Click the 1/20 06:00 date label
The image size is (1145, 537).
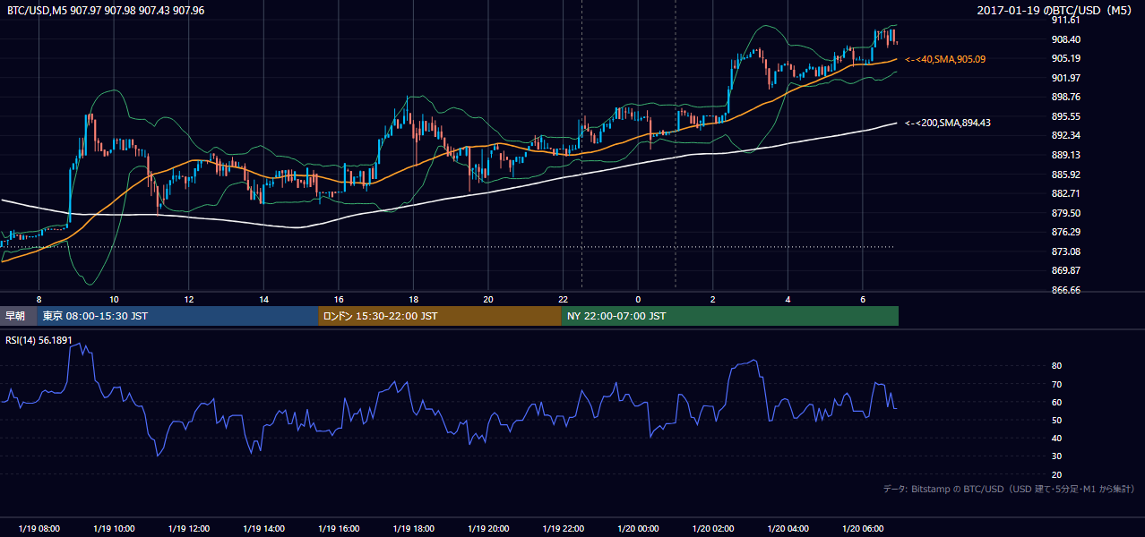click(863, 529)
